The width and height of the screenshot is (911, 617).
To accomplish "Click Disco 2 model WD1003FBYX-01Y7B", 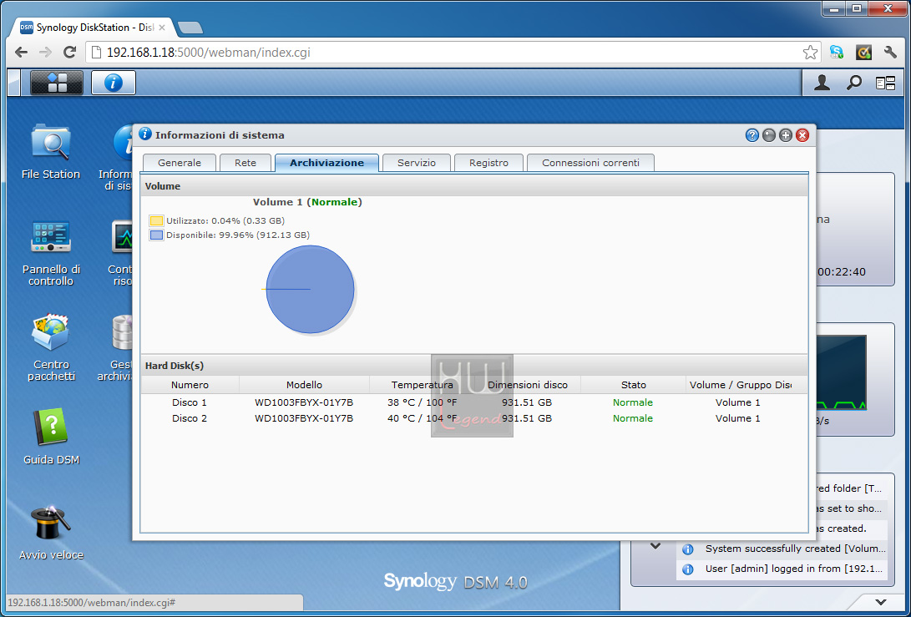I will [304, 418].
